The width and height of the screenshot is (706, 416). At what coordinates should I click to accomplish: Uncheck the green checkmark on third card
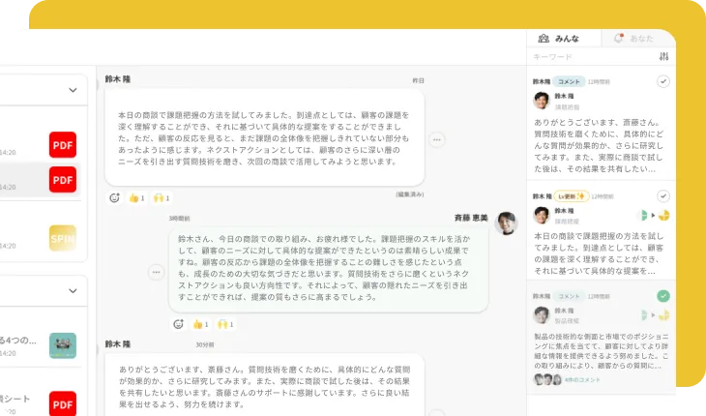pos(662,295)
